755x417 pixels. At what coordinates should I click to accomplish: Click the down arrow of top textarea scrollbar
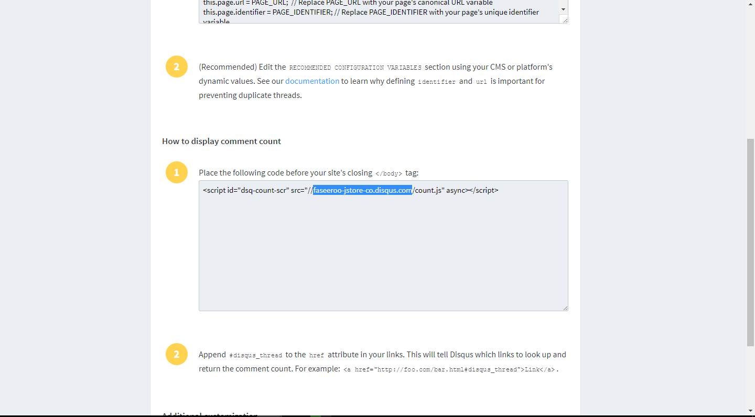pyautogui.click(x=564, y=10)
